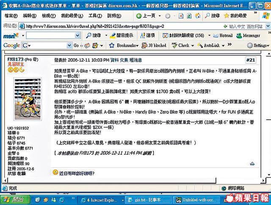Open the 文集 link in post header

pos(124,60)
